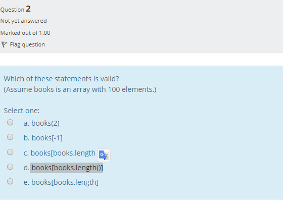Click answer text 'a. books(2)'
Image resolution: width=283 pixels, height=202 pixels.
click(41, 123)
